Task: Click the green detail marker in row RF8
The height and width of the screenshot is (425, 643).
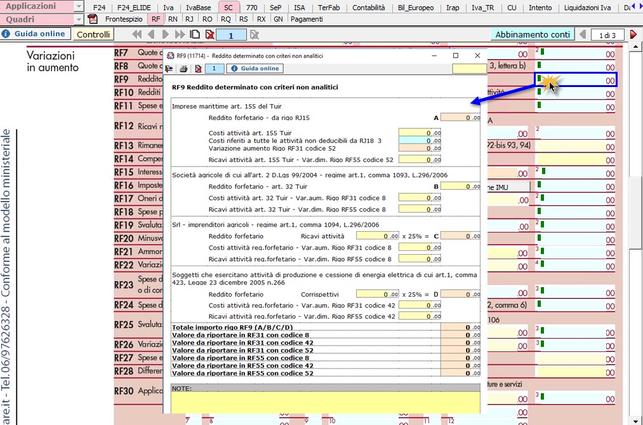Action: point(540,65)
